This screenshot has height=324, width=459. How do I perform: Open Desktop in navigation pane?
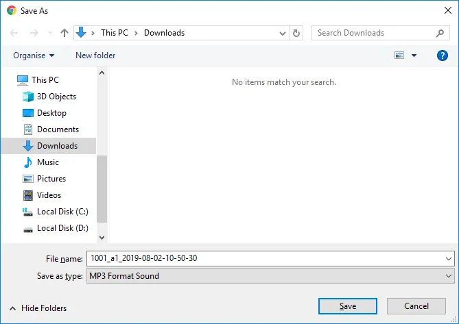coord(51,113)
